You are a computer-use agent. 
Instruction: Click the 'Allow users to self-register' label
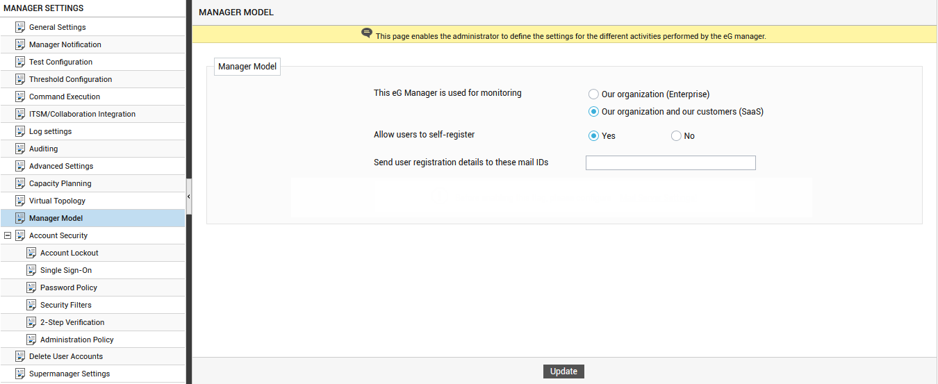coord(424,135)
